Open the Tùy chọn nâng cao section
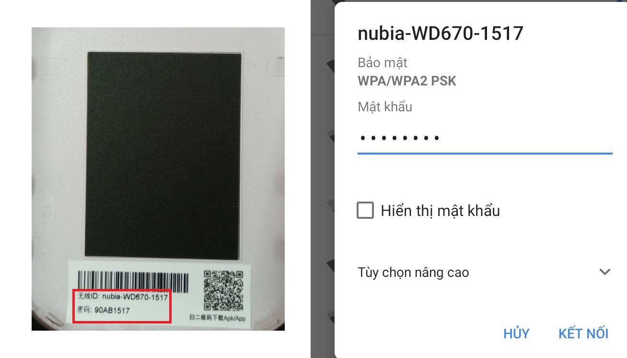Screen dimensions: 627x358 [485, 272]
